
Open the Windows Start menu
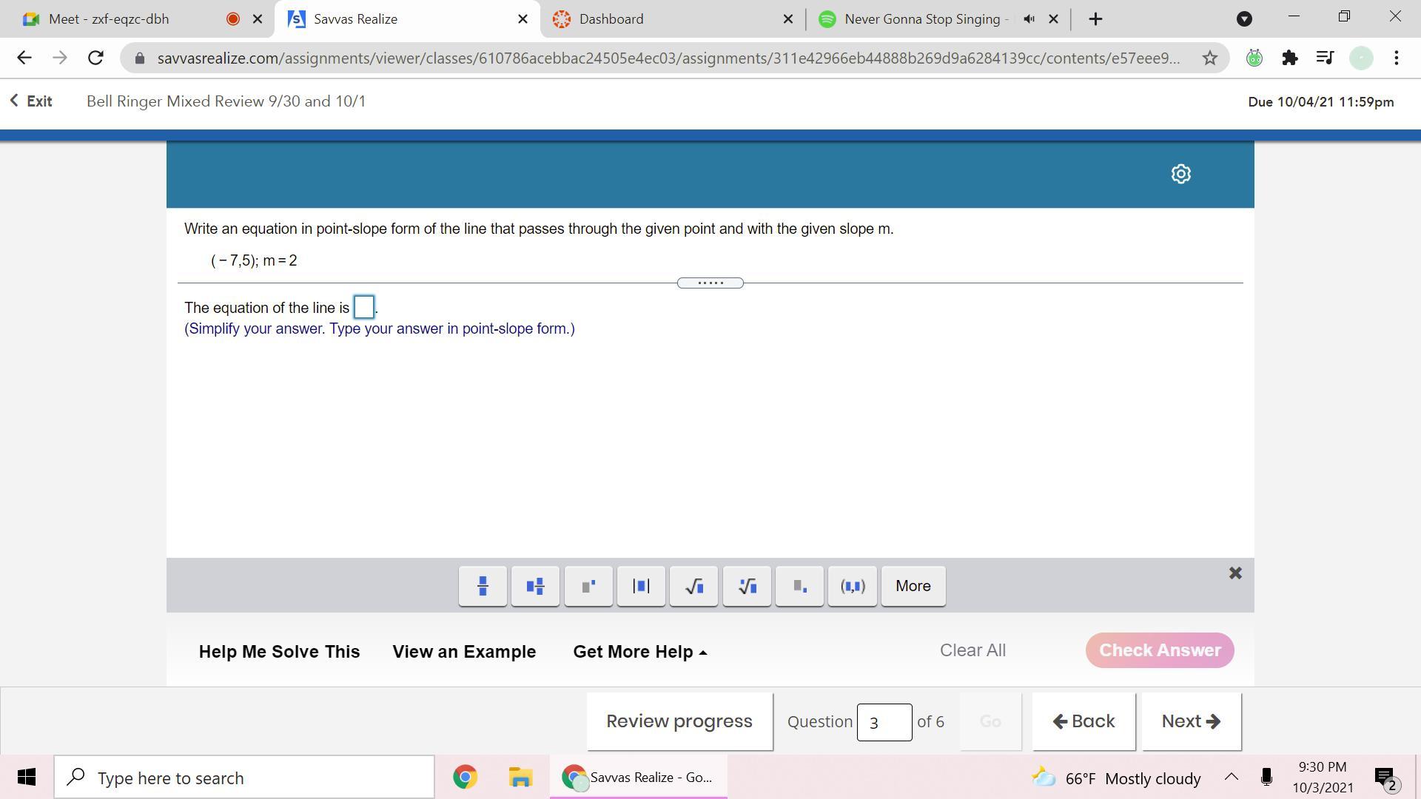click(x=27, y=778)
